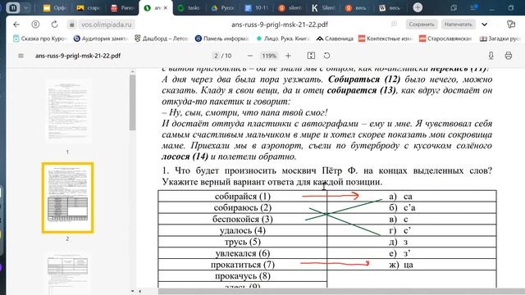Open the Сказка про Куро bookmark
This screenshot has width=525, height=295.
pyautogui.click(x=40, y=39)
